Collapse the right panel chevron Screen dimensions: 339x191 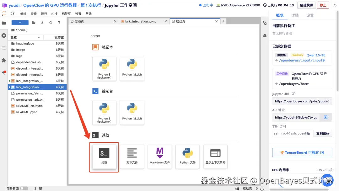[335, 5]
